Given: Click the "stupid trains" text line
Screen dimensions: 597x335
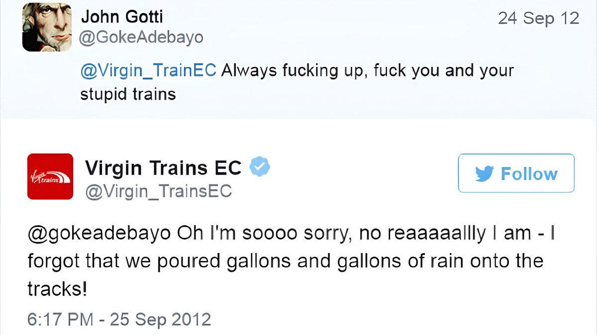Looking at the screenshot, I should click(x=128, y=94).
